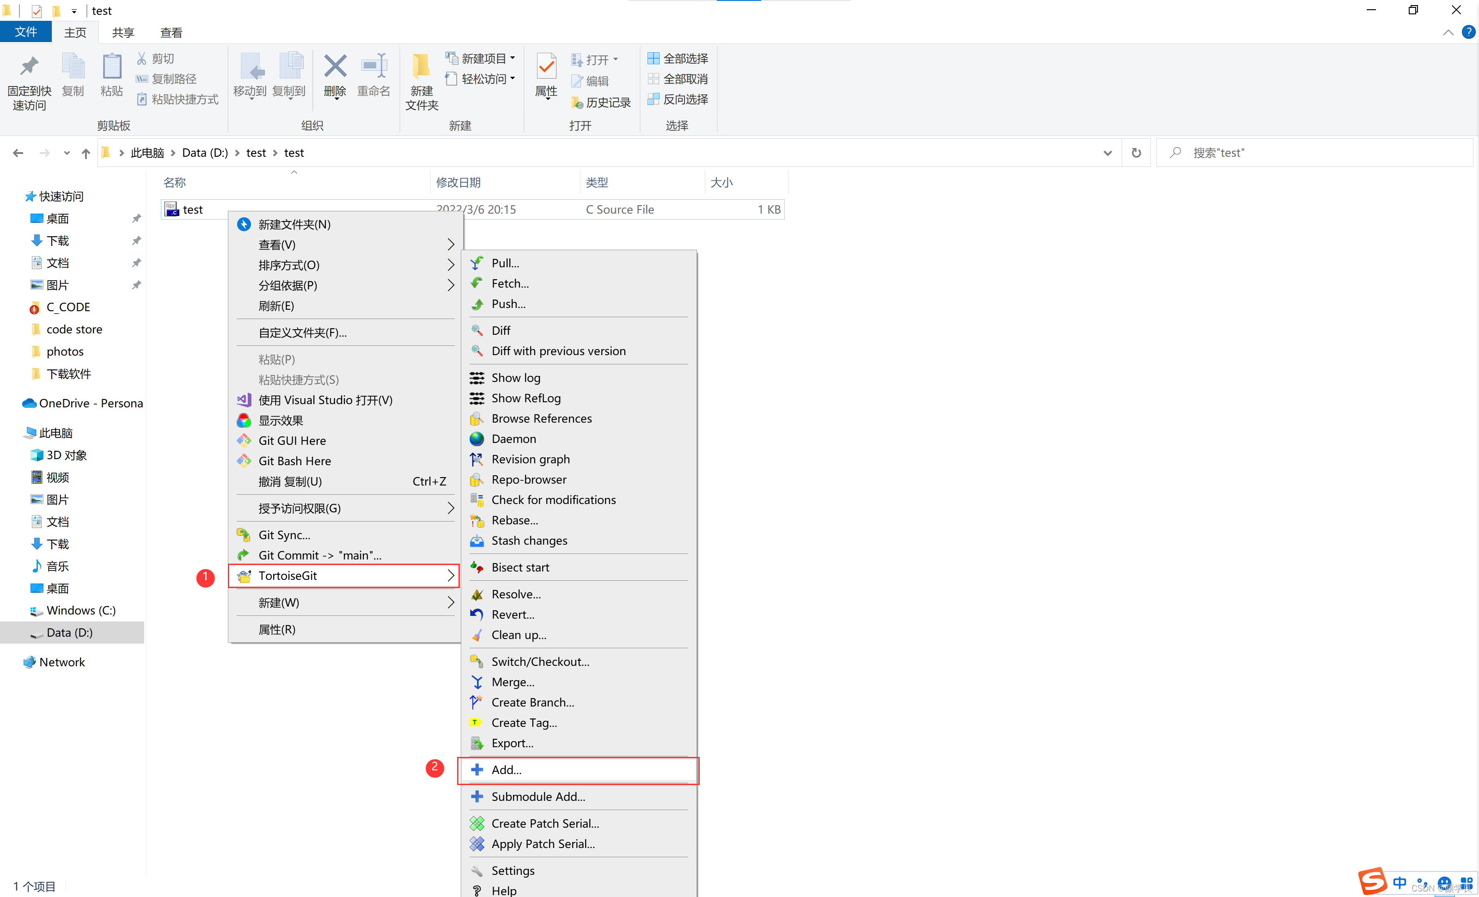Expand the 新建项目 dropdown in ribbon

pos(513,58)
